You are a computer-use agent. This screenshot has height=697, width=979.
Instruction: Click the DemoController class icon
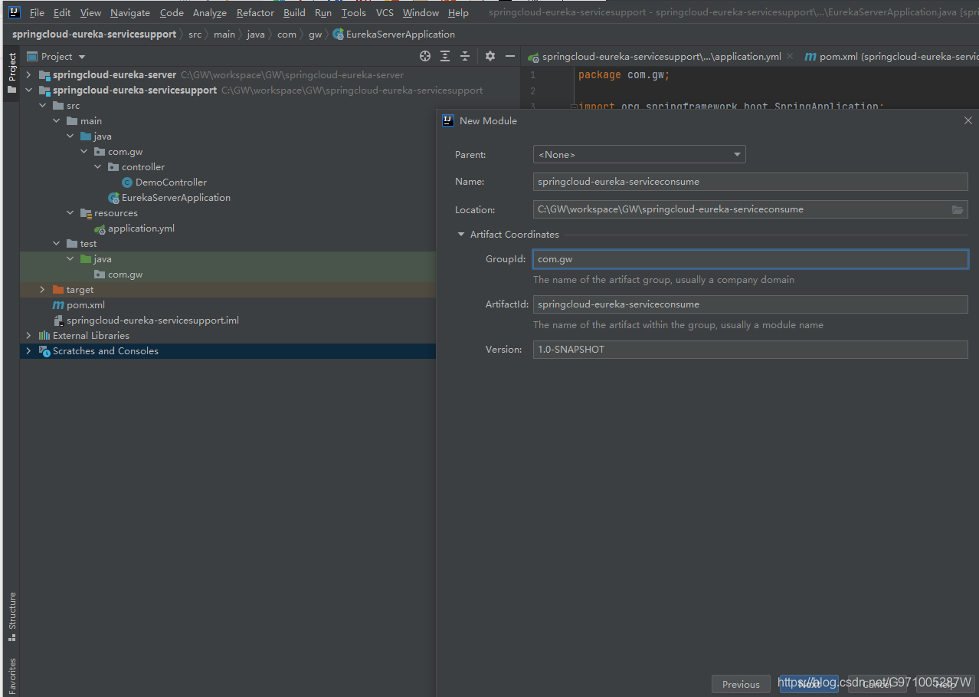coord(126,182)
